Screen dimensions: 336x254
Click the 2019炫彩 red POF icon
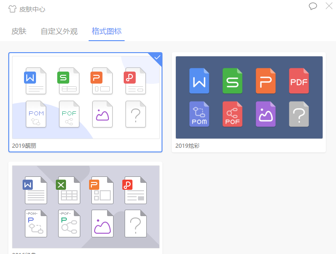232,114
